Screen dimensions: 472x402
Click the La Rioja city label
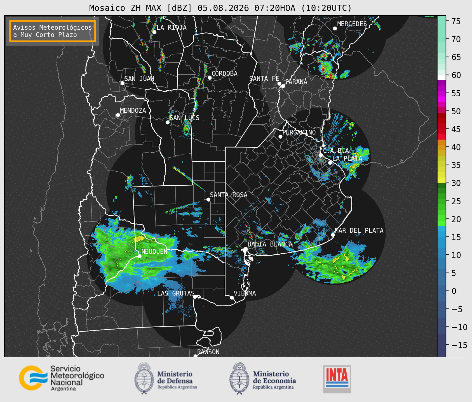click(172, 28)
